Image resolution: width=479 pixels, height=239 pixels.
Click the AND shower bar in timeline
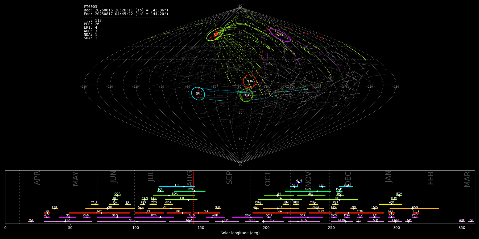click(x=308, y=191)
